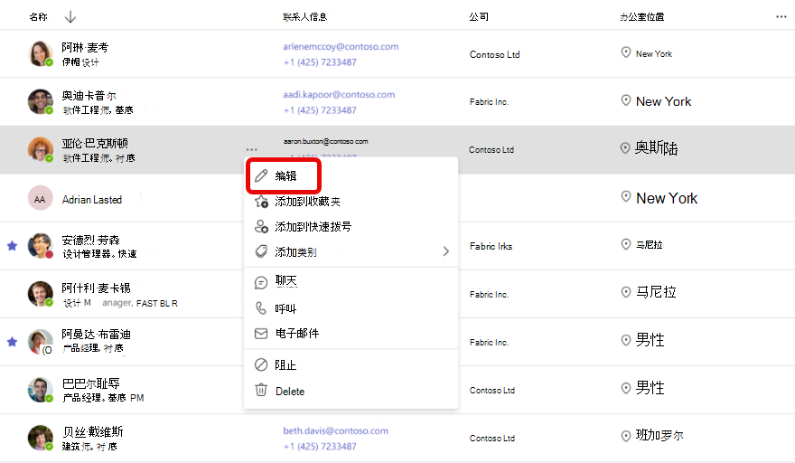Click New York in Adrian Lasted row
Image resolution: width=795 pixels, height=463 pixels.
tap(667, 198)
